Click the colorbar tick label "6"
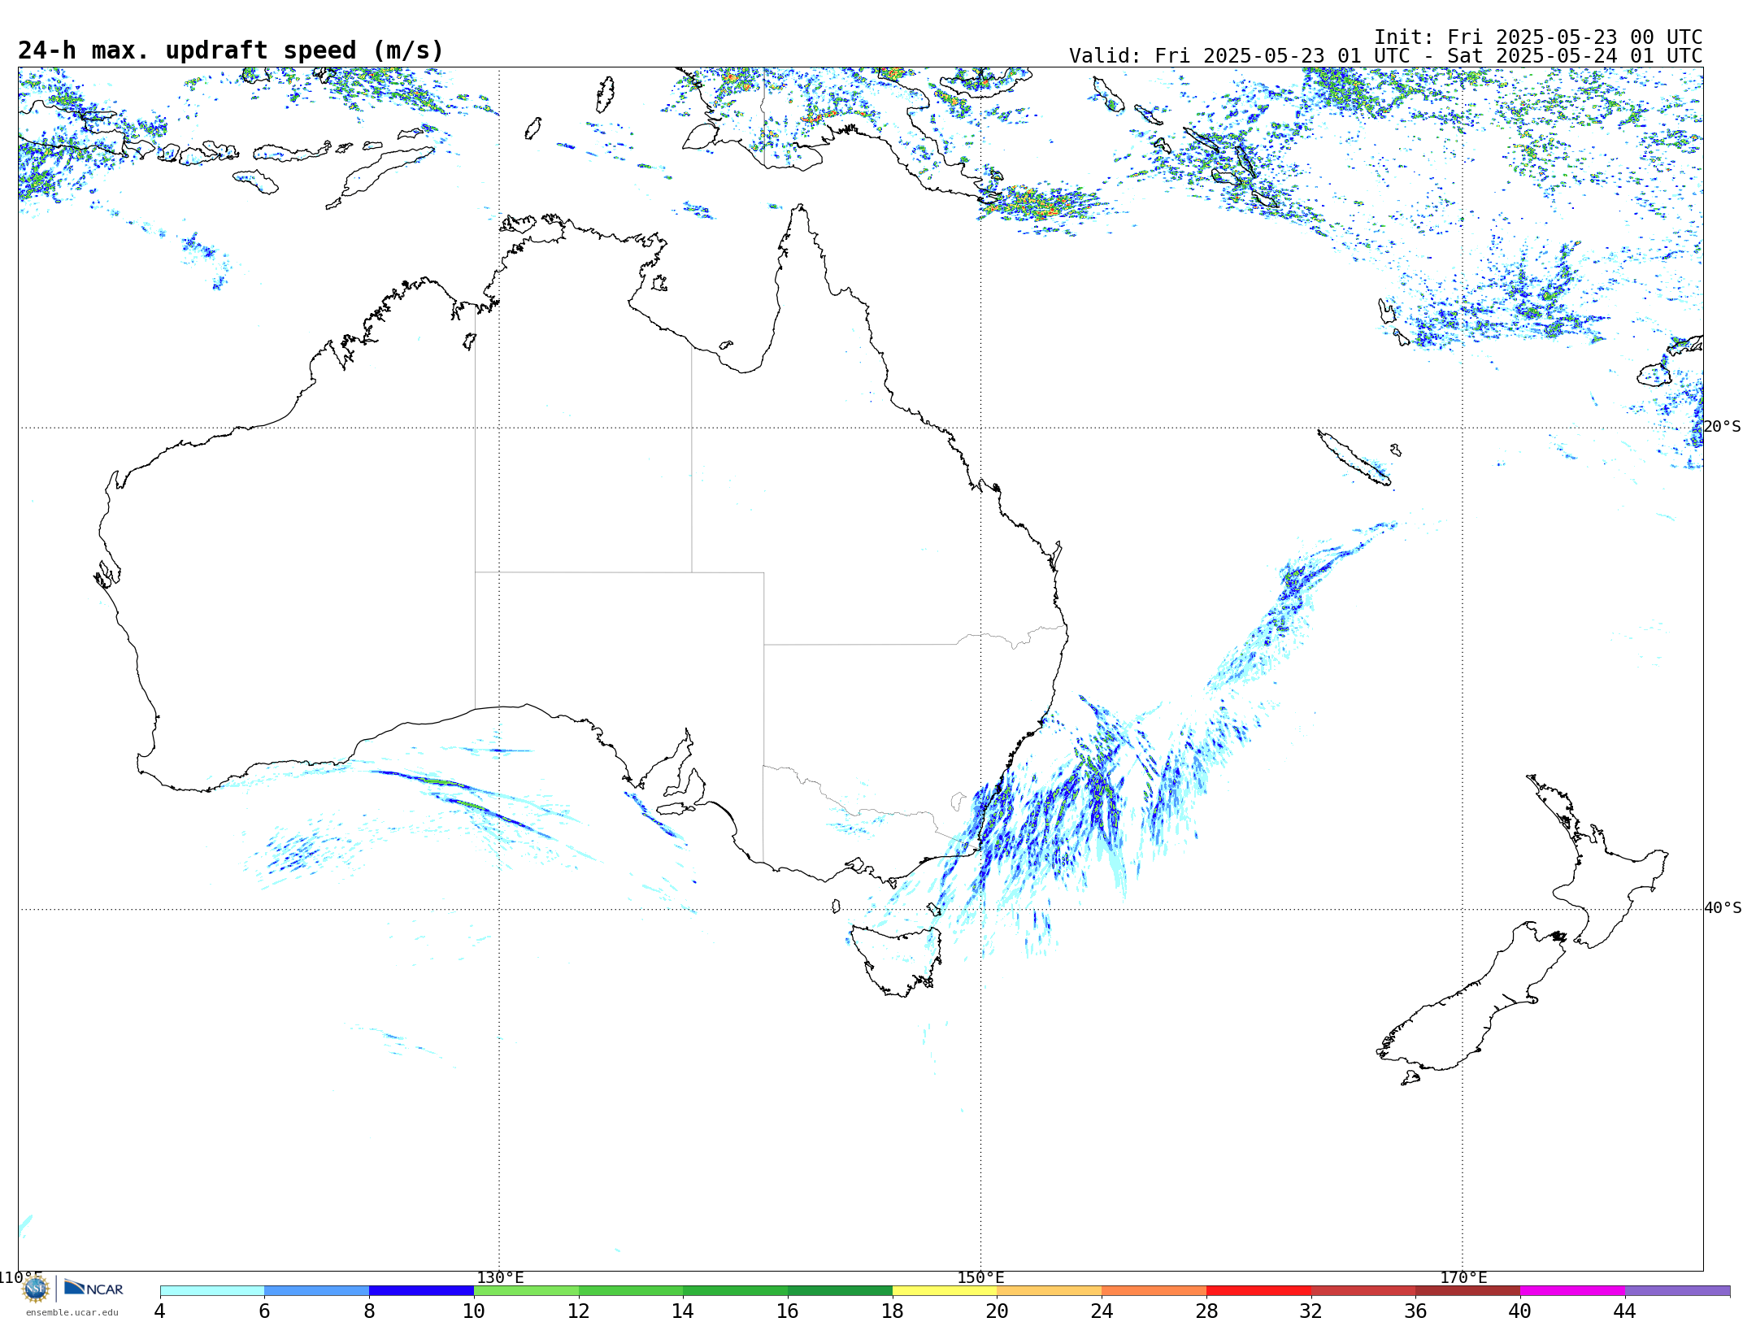The image size is (1756, 1322). click(264, 1311)
